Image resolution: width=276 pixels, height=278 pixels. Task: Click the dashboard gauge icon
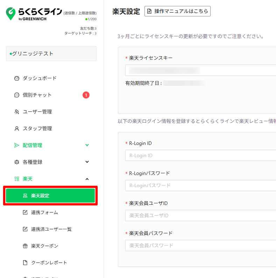pos(17,78)
